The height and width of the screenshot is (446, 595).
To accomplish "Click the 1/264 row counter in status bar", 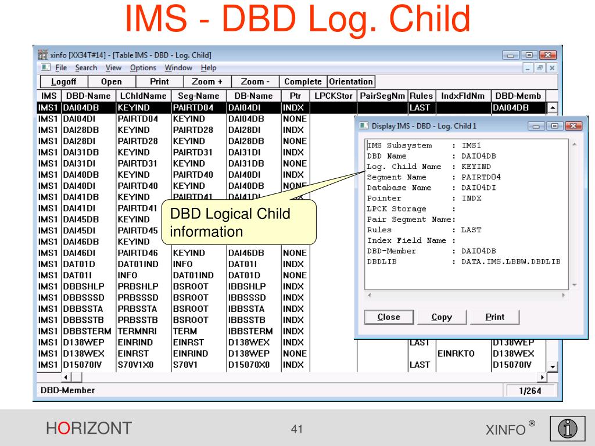I will coord(530,391).
